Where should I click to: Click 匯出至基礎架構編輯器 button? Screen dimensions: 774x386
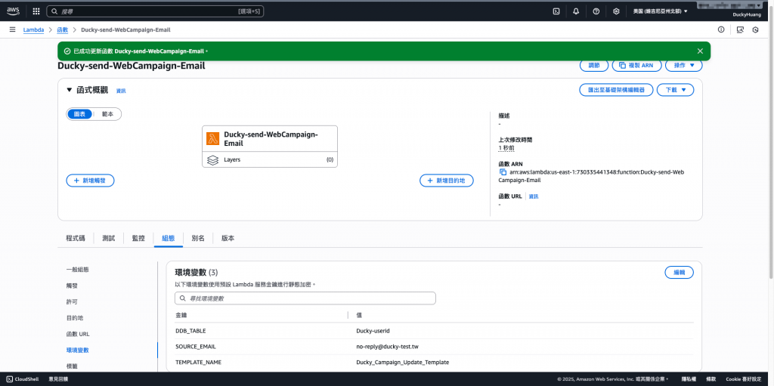pyautogui.click(x=616, y=90)
